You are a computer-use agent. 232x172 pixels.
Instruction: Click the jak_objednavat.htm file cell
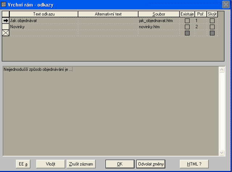159,21
